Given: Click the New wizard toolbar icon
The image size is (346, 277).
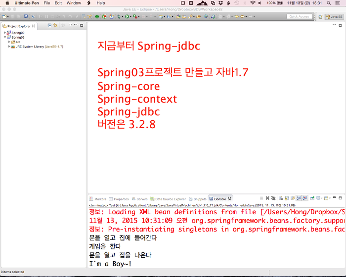Looking at the screenshot, I should (4, 16).
